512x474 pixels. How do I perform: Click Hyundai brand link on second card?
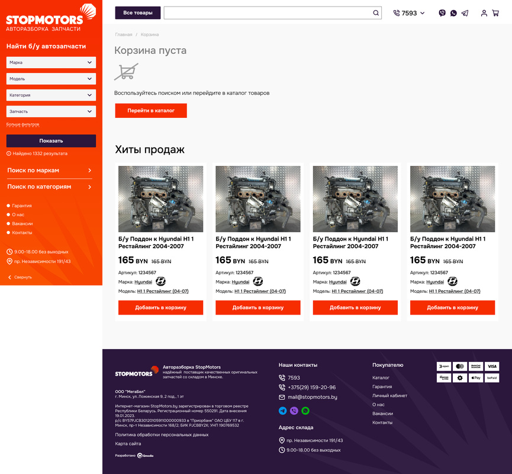point(241,282)
